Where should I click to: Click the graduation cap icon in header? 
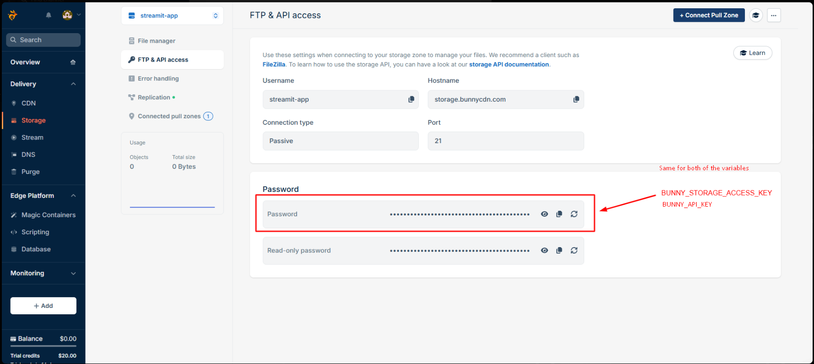point(755,15)
